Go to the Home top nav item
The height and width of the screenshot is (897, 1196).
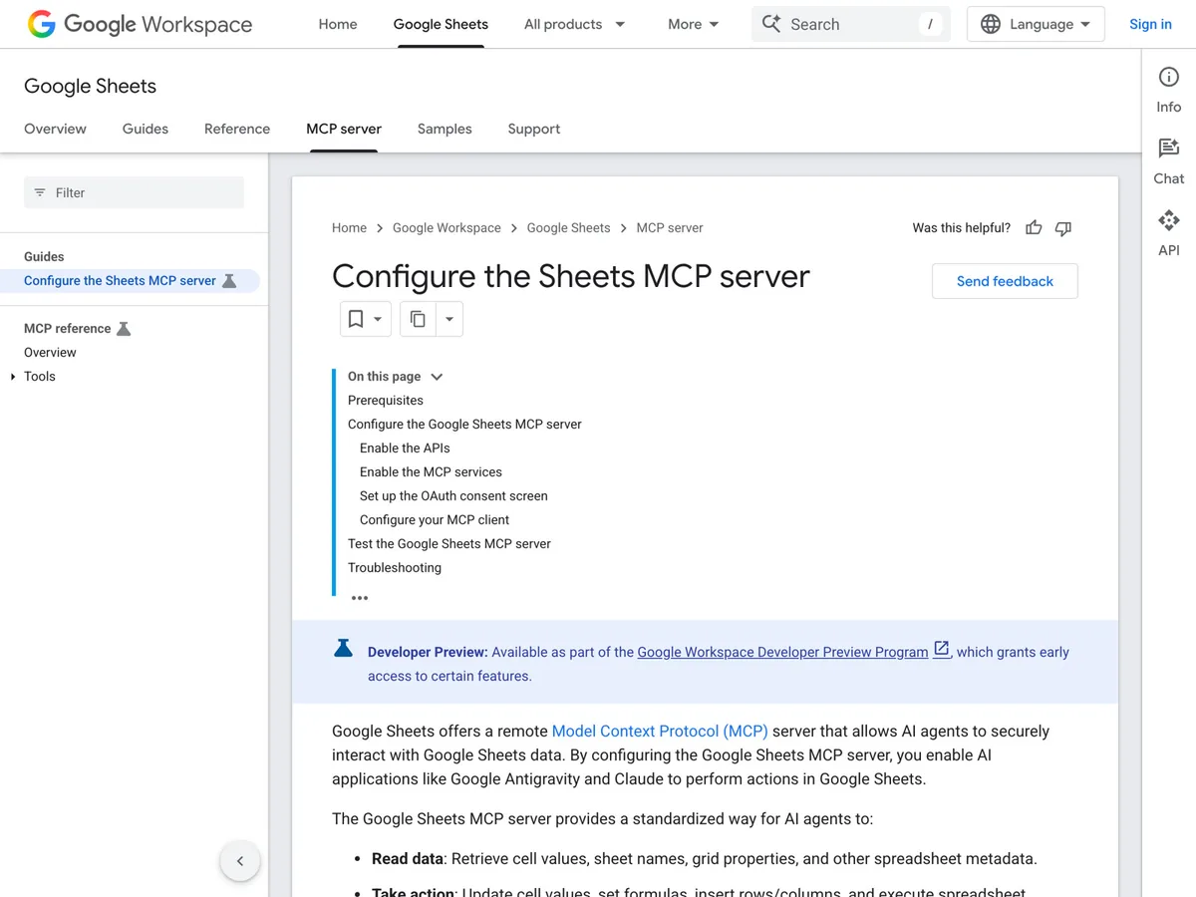point(338,24)
